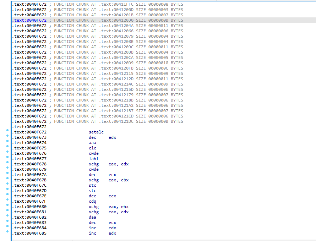Click the lahf mnemonic
This screenshot has height=241, width=316.
(x=94, y=159)
